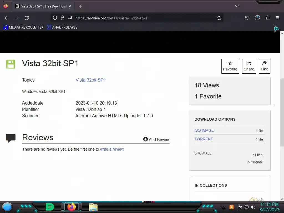Click the orange tray icon

pyautogui.click(x=232, y=207)
